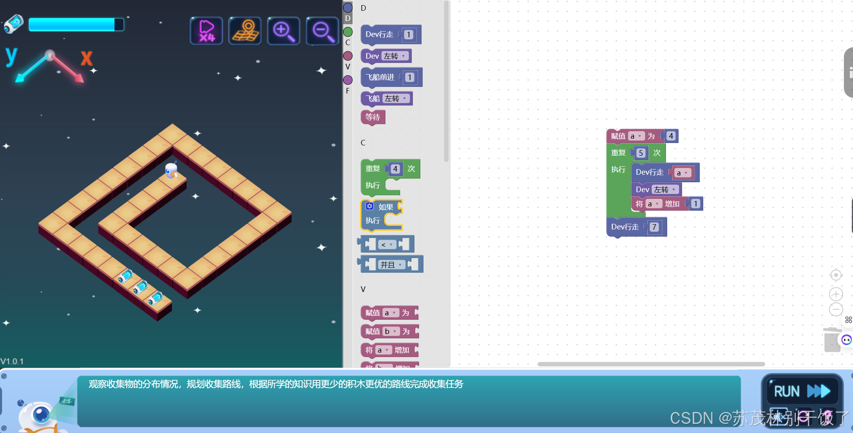Select the purple F category circle
Viewport: 853px width, 433px height.
(348, 80)
